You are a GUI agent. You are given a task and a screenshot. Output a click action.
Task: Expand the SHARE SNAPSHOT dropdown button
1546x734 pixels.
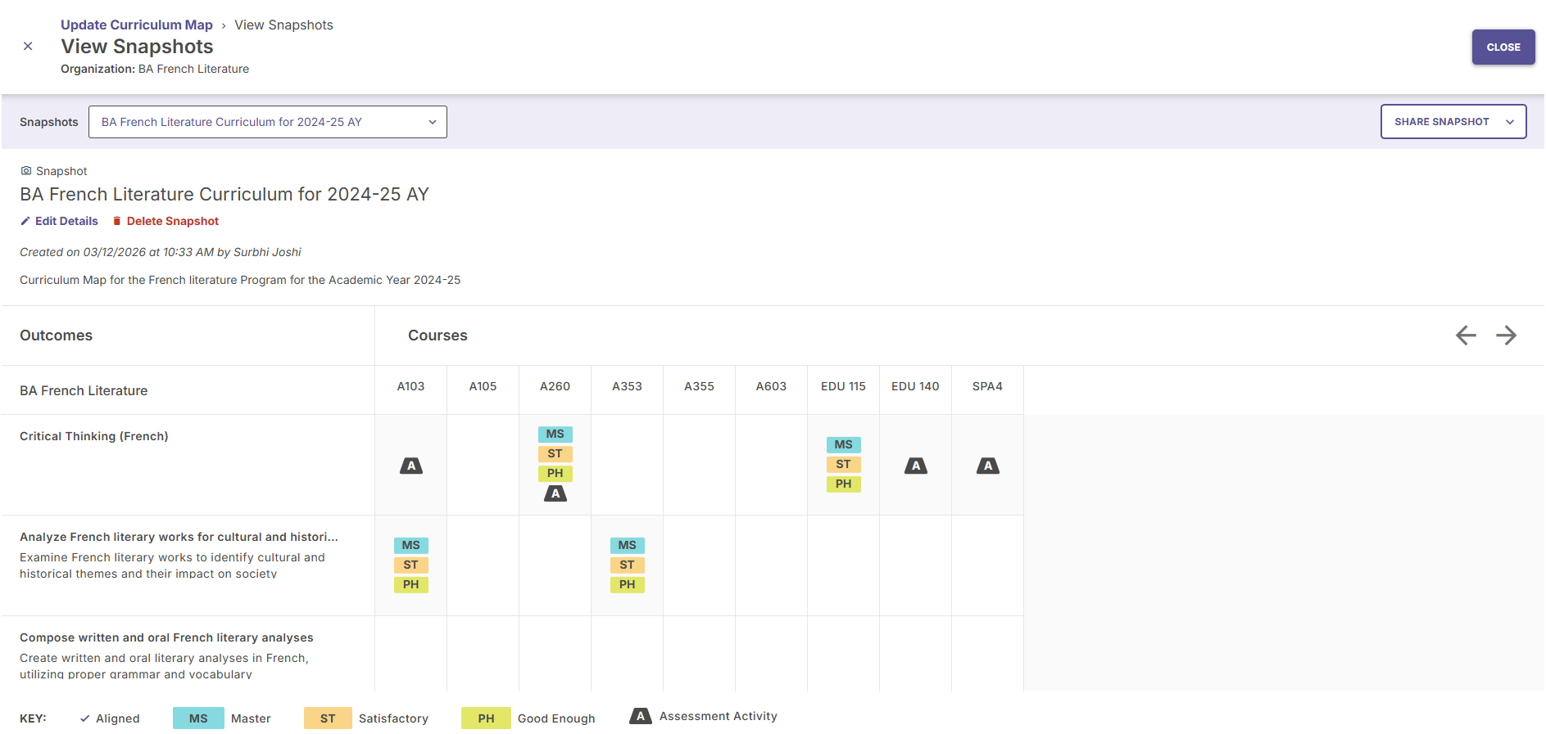coord(1453,122)
